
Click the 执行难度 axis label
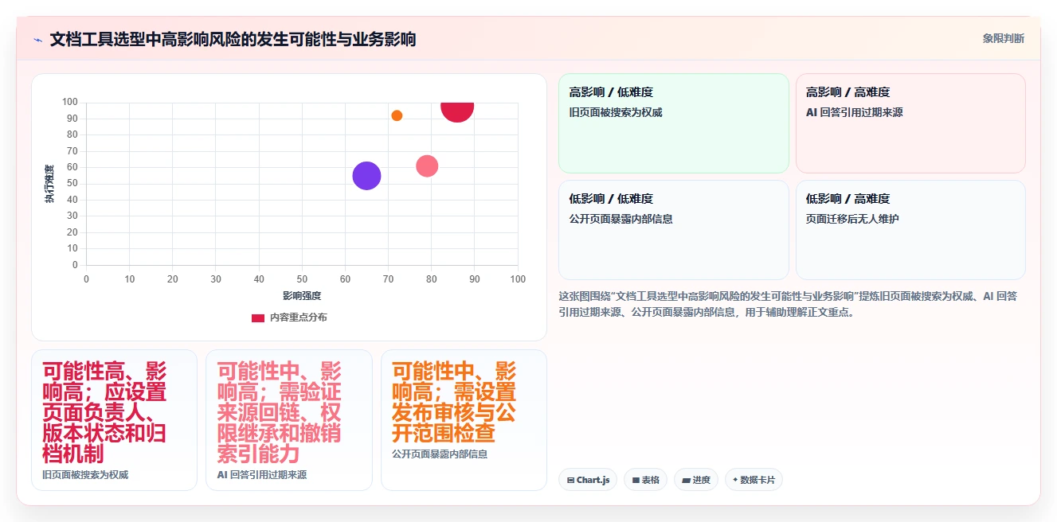(49, 184)
